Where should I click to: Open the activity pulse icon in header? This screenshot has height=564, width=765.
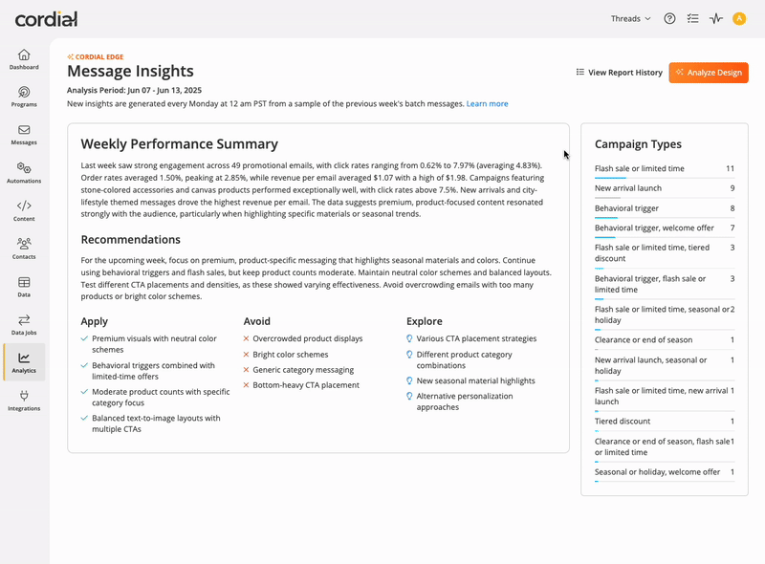pyautogui.click(x=715, y=18)
